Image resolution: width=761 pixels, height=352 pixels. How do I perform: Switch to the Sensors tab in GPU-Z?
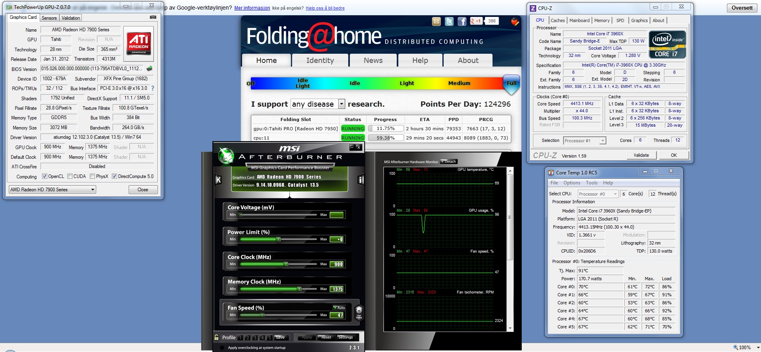tap(49, 18)
